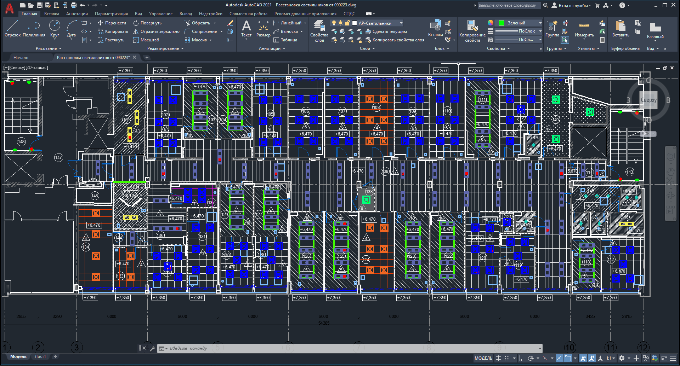Toggle 2D object snap in status bar
Image resolution: width=680 pixels, height=366 pixels.
[568, 358]
